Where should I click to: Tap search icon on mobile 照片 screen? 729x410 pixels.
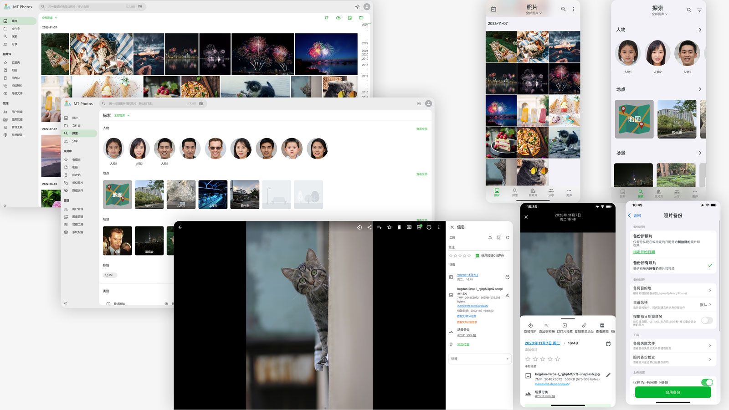564,9
